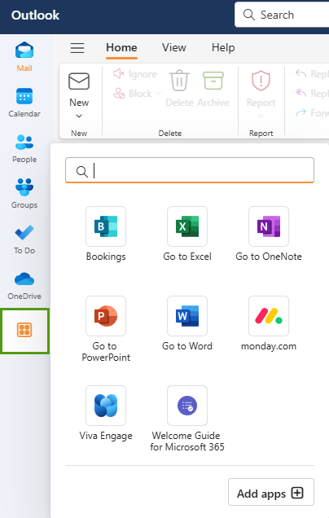This screenshot has height=518, width=329.
Task: Switch to the Home ribbon tab
Action: [121, 47]
